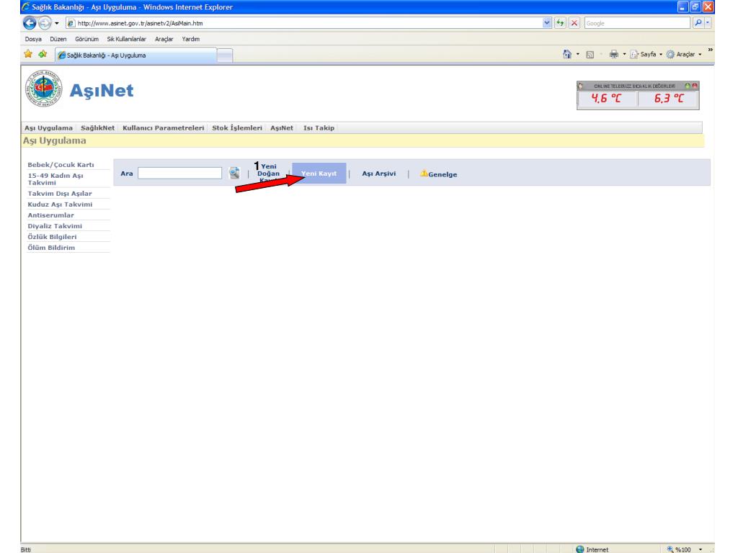The height and width of the screenshot is (553, 738).
Task: Click the browser Forward arrow button
Action: pyautogui.click(x=45, y=22)
